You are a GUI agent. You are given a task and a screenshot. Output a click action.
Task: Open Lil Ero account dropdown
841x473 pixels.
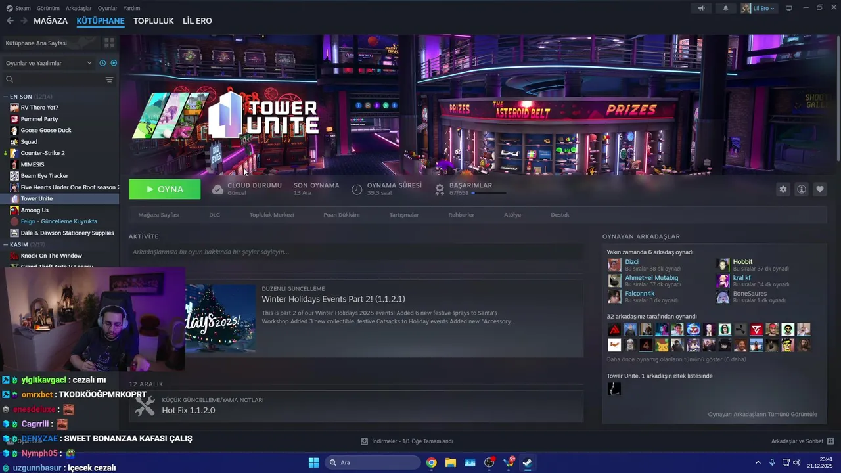(x=759, y=8)
